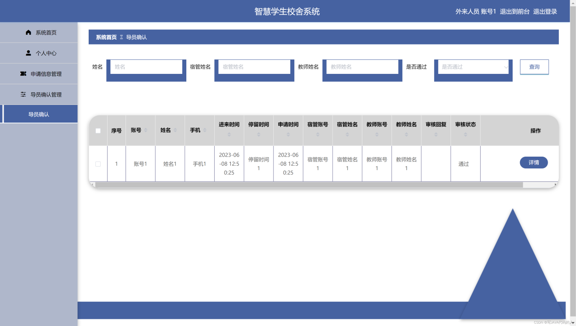This screenshot has width=576, height=326.
Task: Click sort arrows under 教师姓名 header
Action: tap(406, 135)
